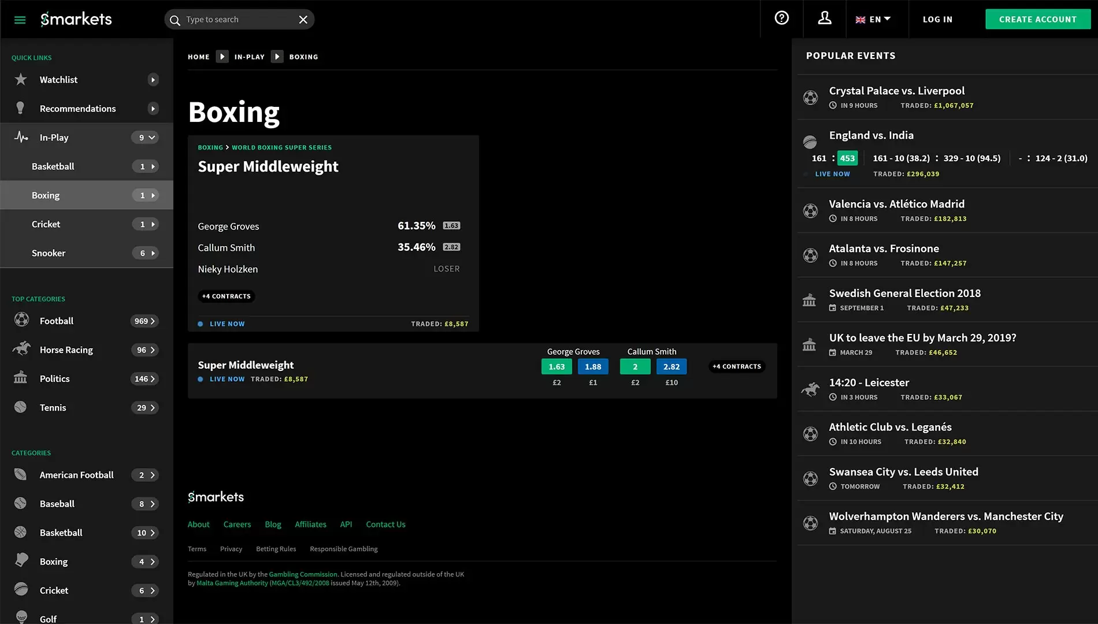Screen dimensions: 1098x624
Task: Click Basketball icon in Categories
Action: [20, 532]
